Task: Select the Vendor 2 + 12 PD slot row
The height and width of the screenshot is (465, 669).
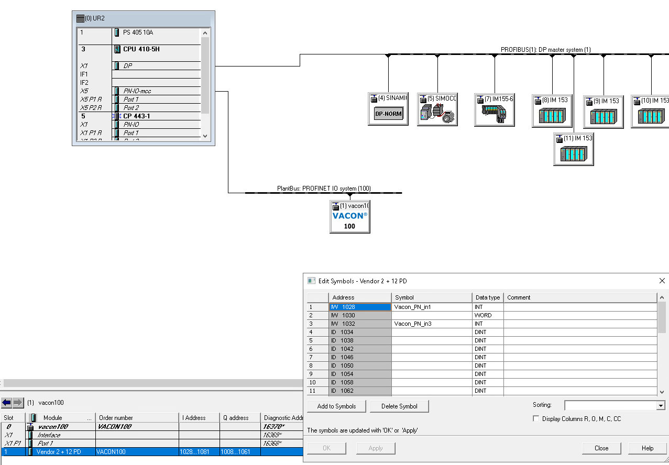Action: (152, 452)
